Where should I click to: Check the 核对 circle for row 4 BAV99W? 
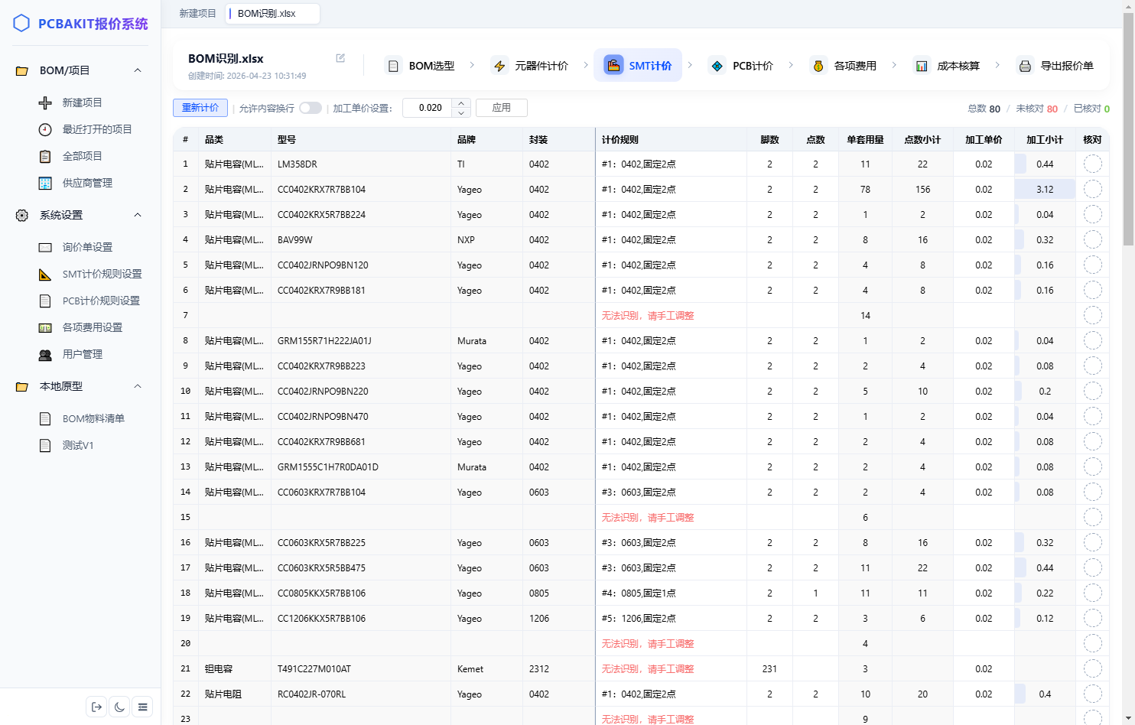click(1093, 239)
